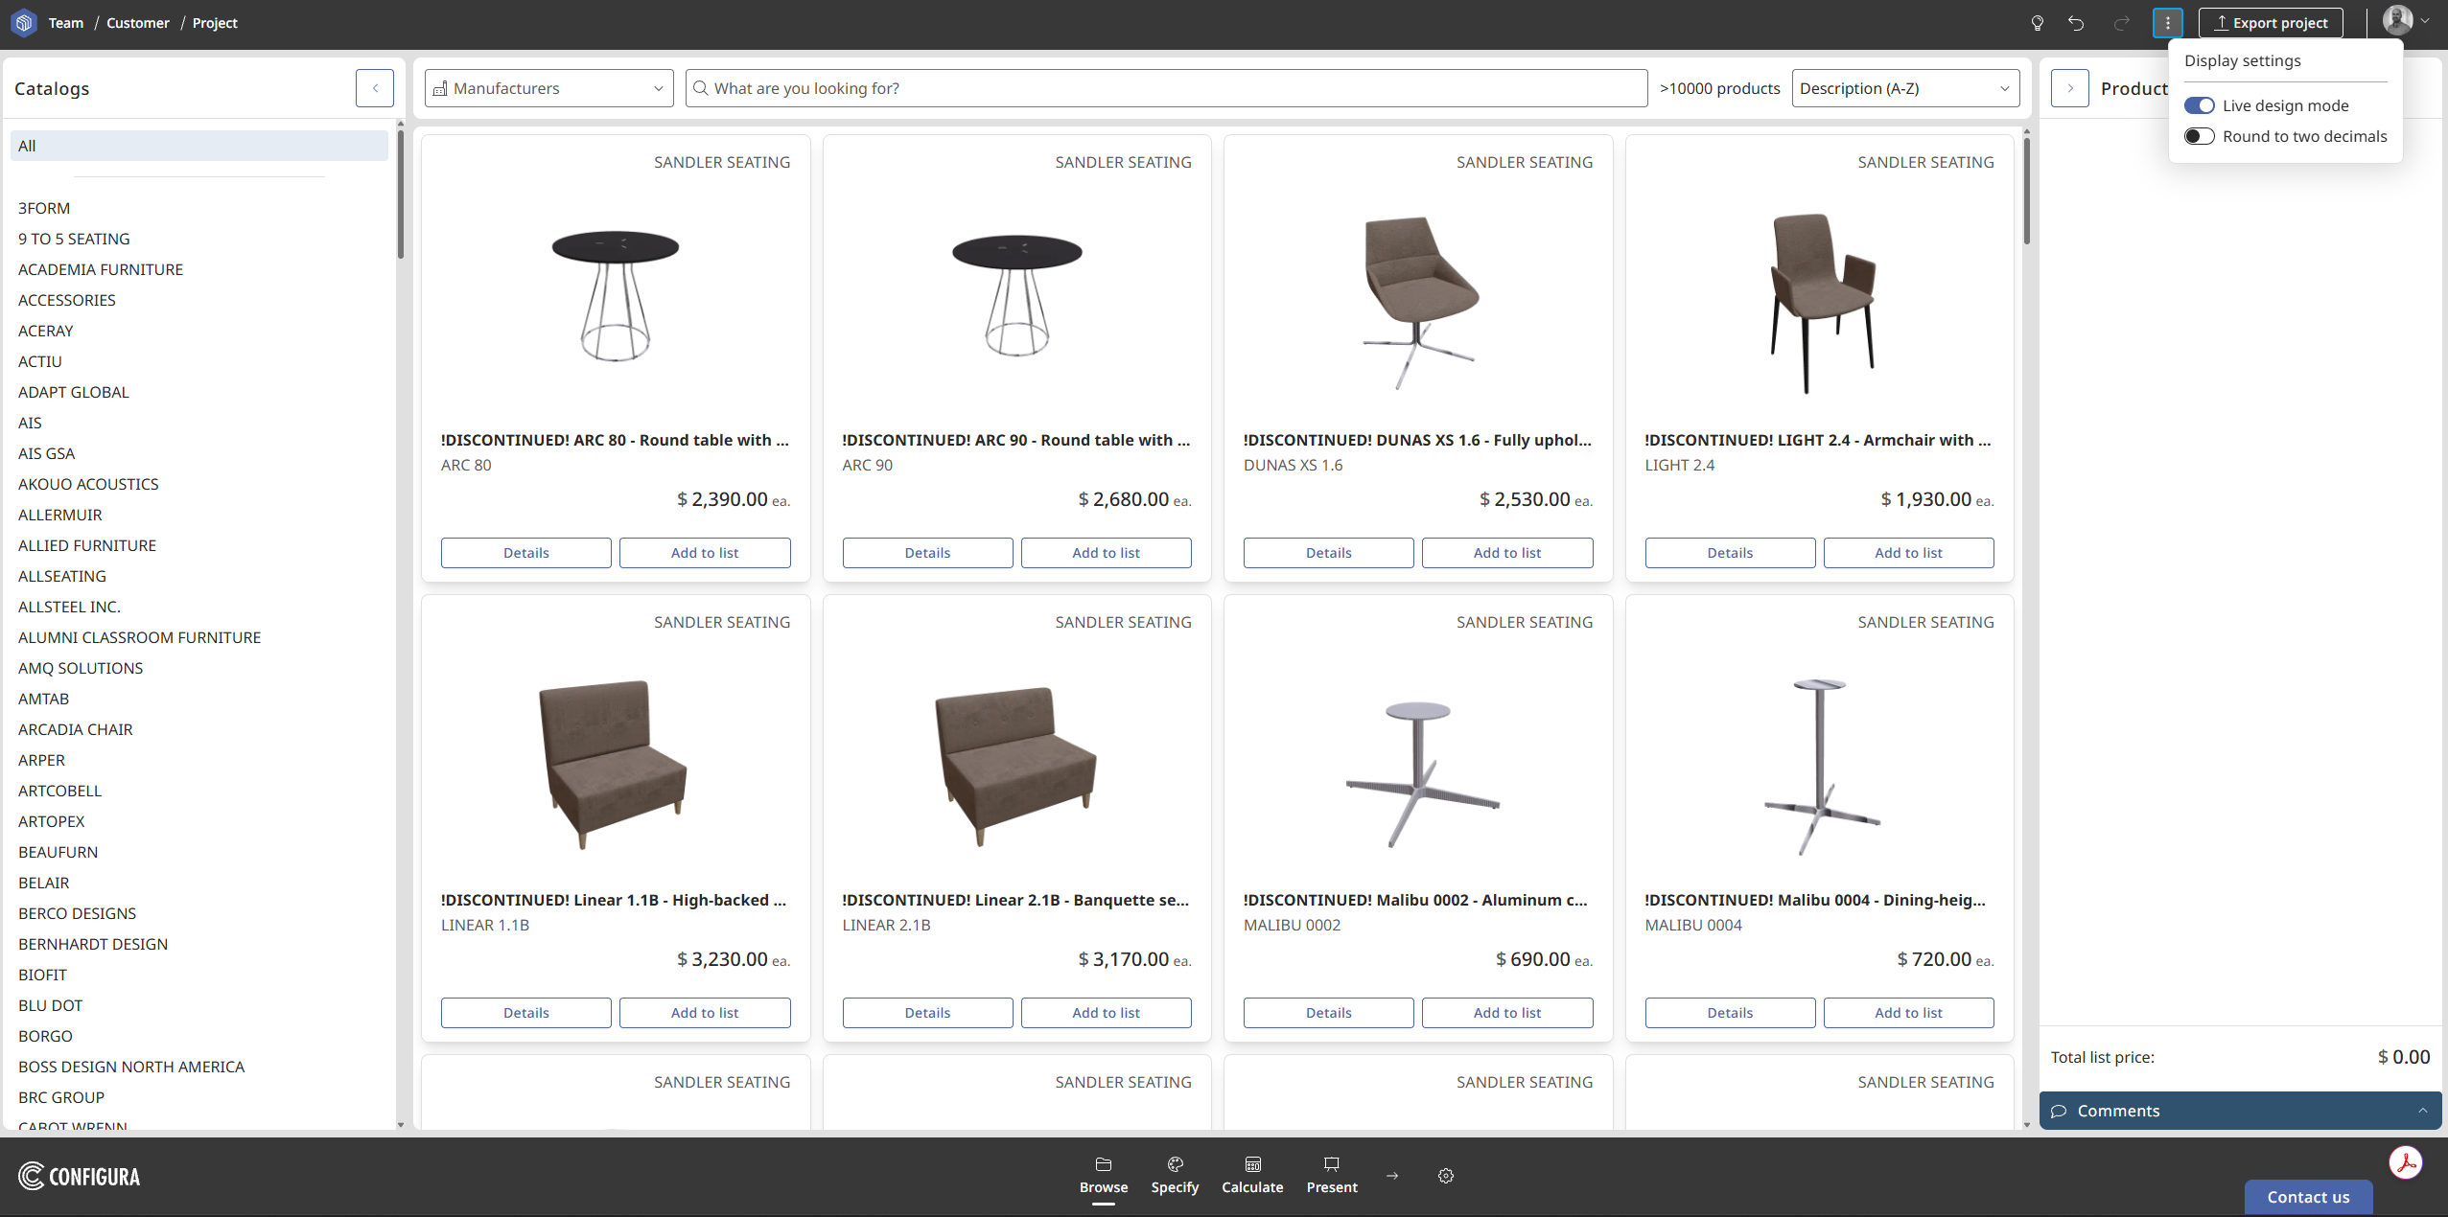Click the Team breadcrumb link
This screenshot has width=2448, height=1217.
click(x=66, y=23)
